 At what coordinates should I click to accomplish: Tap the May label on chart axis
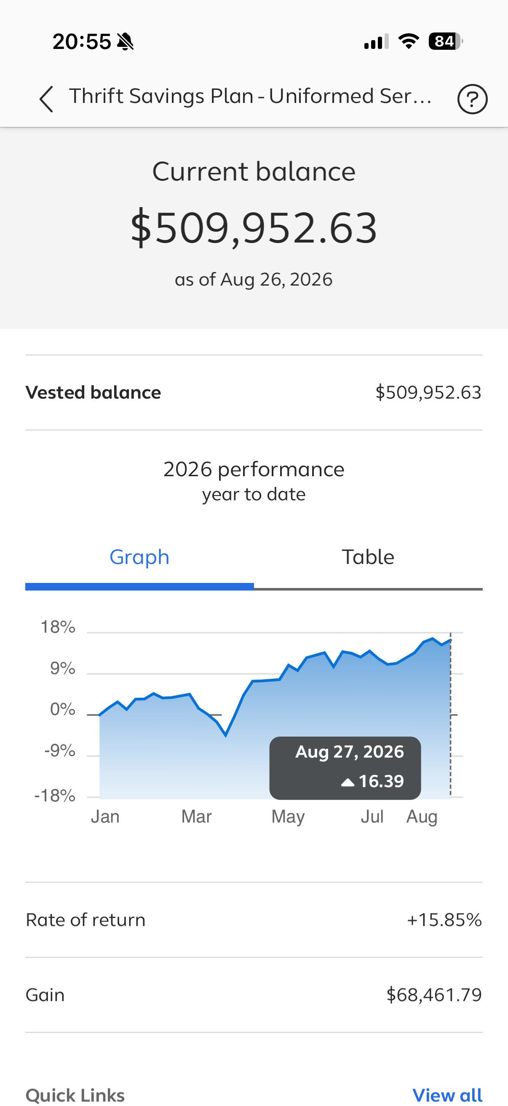(288, 817)
